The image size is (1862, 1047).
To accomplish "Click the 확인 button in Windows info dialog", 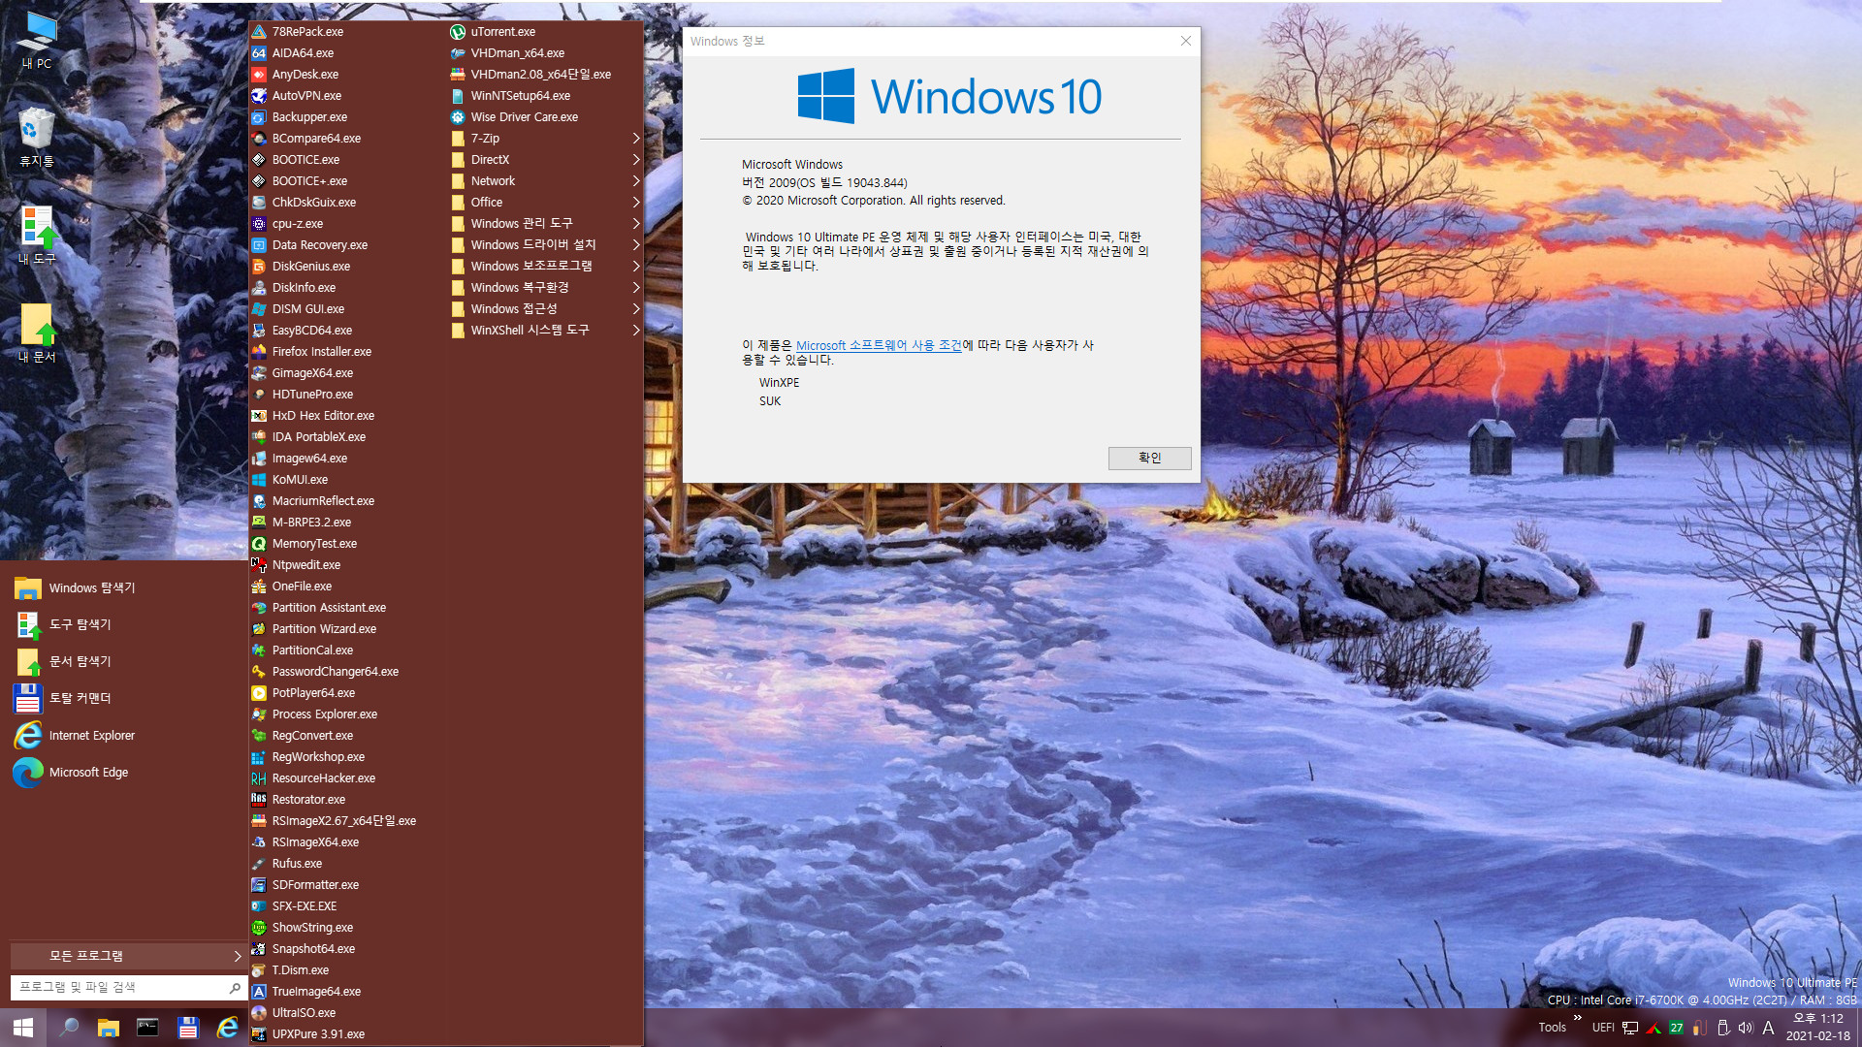I will [x=1148, y=458].
